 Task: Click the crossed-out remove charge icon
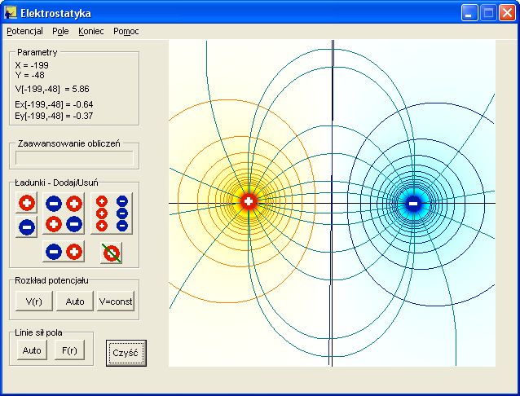click(112, 253)
